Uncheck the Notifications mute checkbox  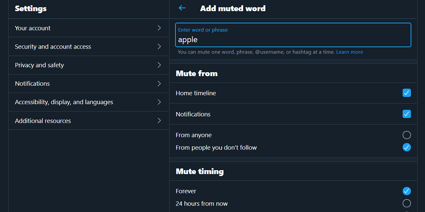click(407, 114)
